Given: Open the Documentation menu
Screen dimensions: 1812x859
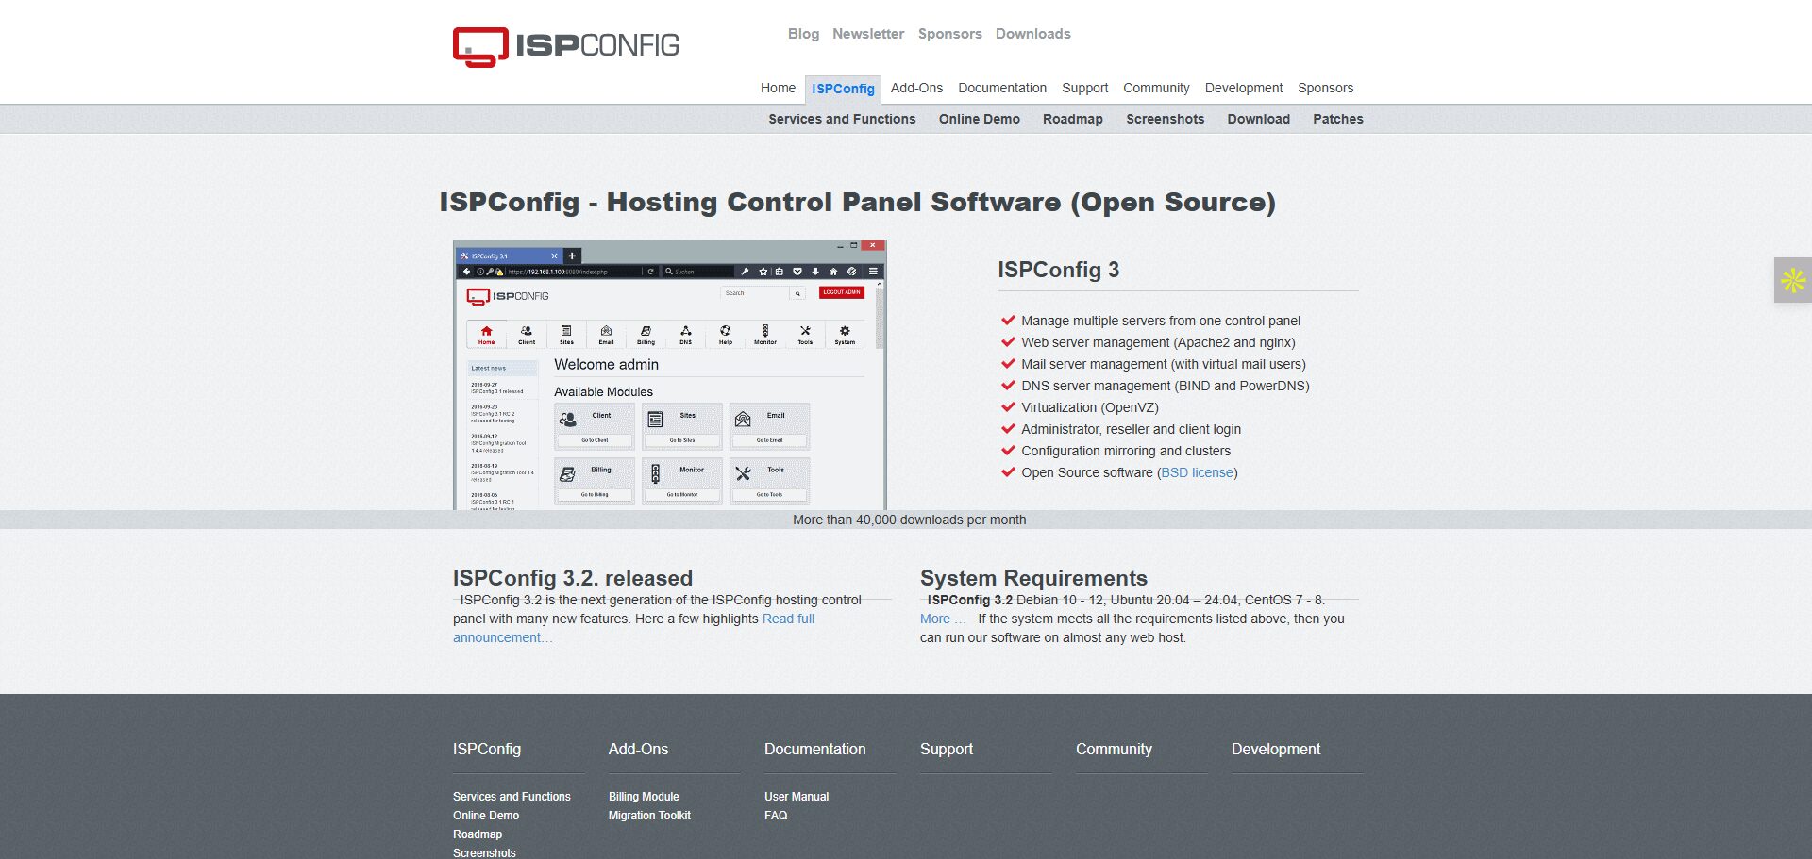Looking at the screenshot, I should [1001, 88].
